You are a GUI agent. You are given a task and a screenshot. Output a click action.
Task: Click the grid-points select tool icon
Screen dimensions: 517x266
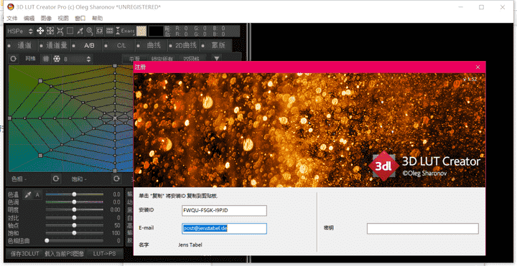50,31
